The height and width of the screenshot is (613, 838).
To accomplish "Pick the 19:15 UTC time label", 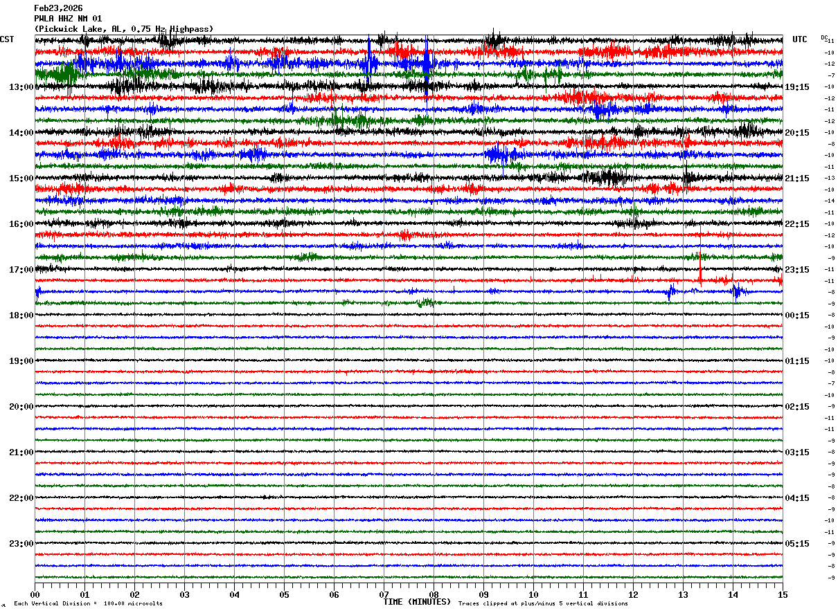I will [797, 87].
